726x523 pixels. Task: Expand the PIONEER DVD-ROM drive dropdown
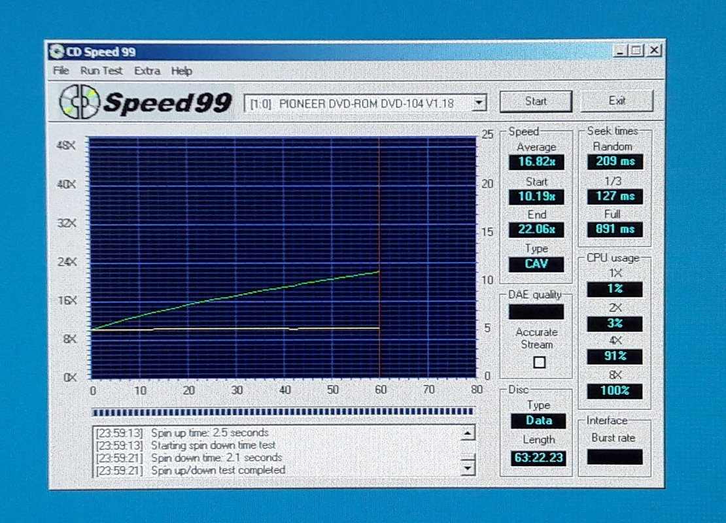pyautogui.click(x=479, y=103)
